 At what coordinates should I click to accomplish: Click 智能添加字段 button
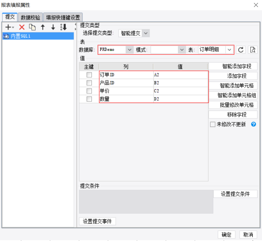[x=233, y=66]
